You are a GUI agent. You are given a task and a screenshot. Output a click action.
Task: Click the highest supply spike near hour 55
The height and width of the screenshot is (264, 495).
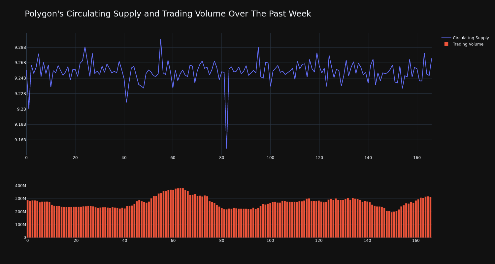161,40
